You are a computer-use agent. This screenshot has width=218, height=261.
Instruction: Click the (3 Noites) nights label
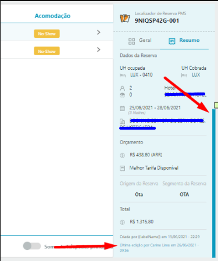137,113
